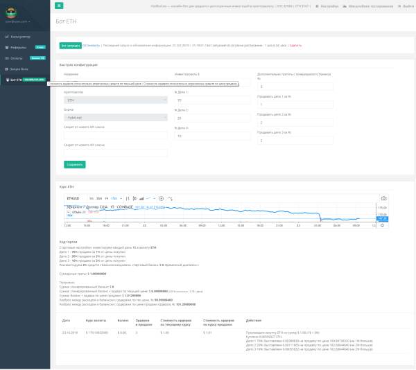Open Калькулятор in the sidebar

click(21, 37)
